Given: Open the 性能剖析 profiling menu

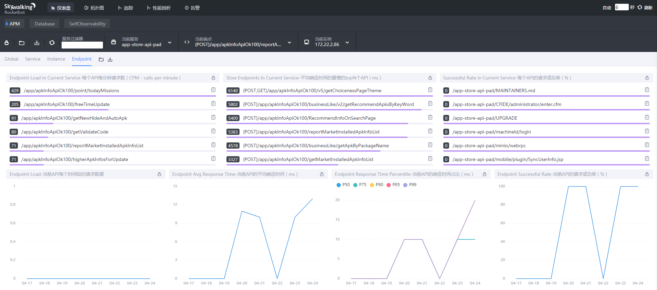Looking at the screenshot, I should pyautogui.click(x=158, y=8).
